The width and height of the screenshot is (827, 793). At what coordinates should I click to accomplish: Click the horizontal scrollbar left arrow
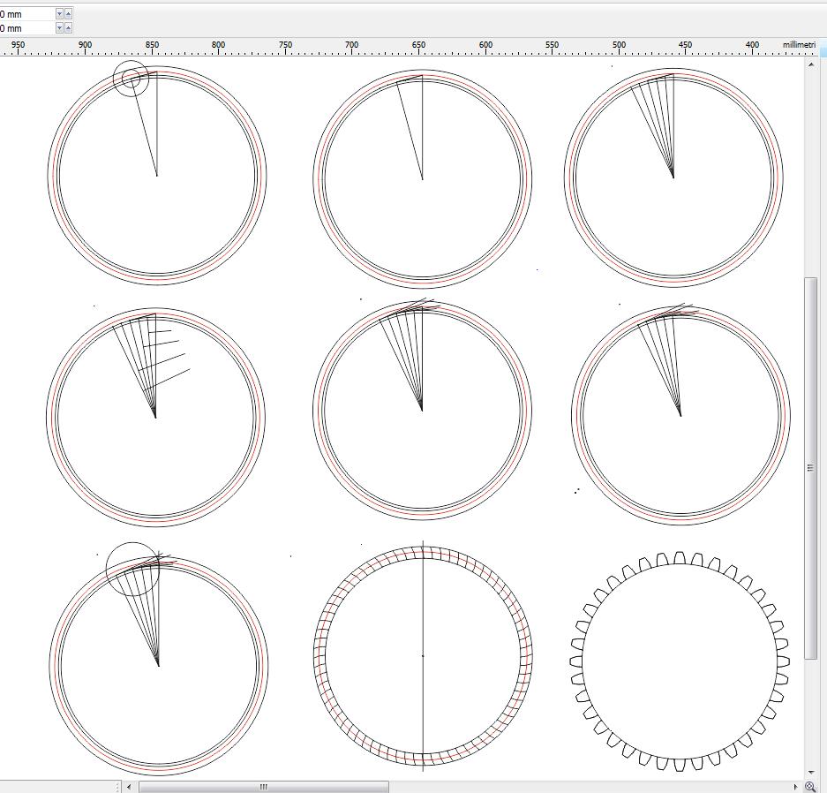tap(129, 786)
